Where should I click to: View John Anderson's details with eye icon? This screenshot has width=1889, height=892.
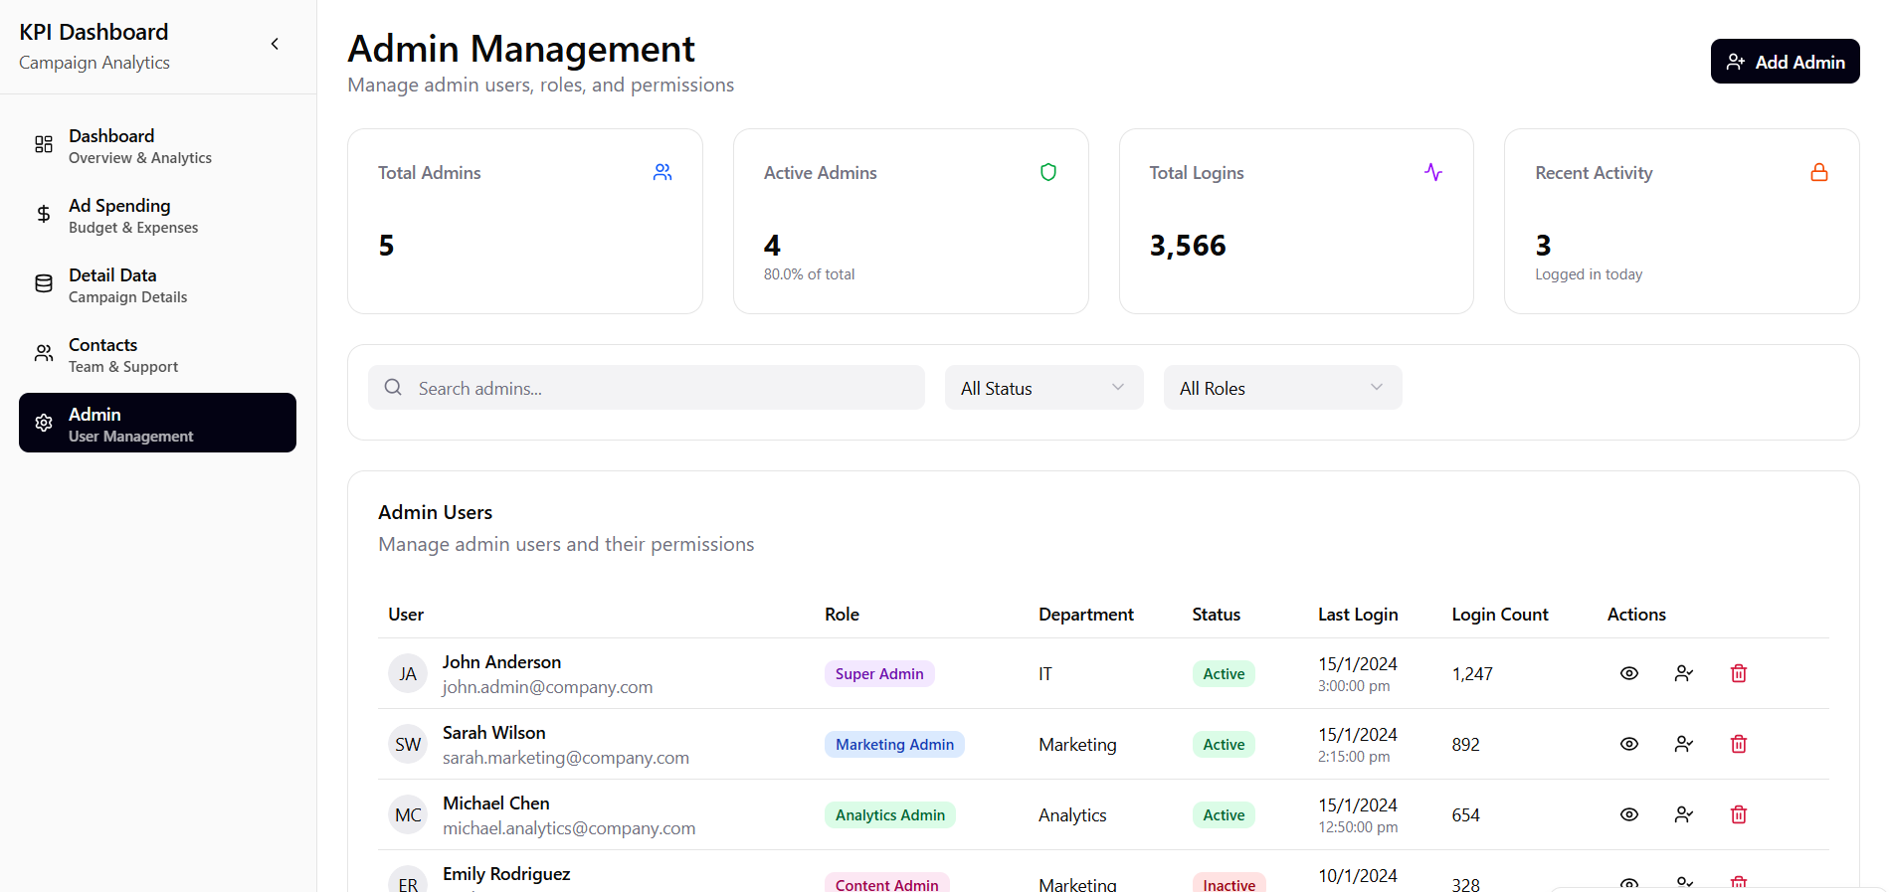(x=1629, y=673)
